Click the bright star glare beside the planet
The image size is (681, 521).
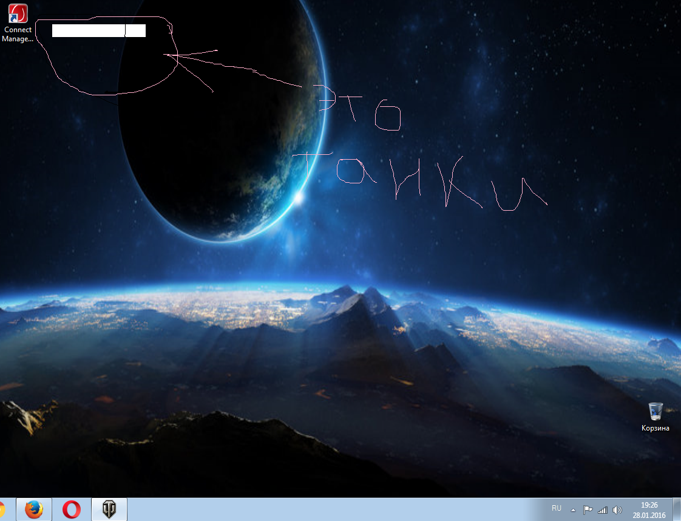click(298, 197)
